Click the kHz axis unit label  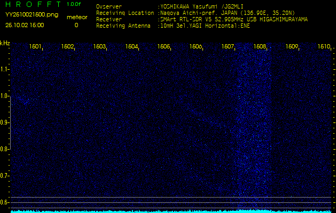pyautogui.click(x=5, y=43)
